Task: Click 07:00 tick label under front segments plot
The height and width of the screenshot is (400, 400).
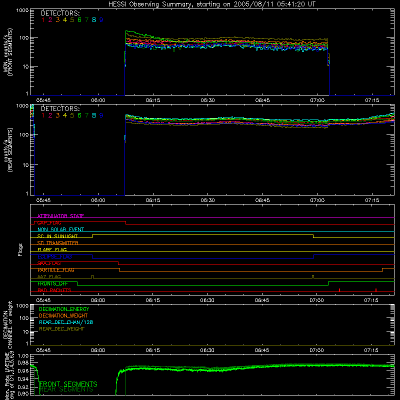Action: 317,100
